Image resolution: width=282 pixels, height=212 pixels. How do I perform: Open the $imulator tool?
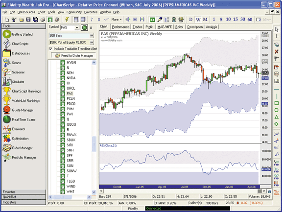[x=14, y=82]
